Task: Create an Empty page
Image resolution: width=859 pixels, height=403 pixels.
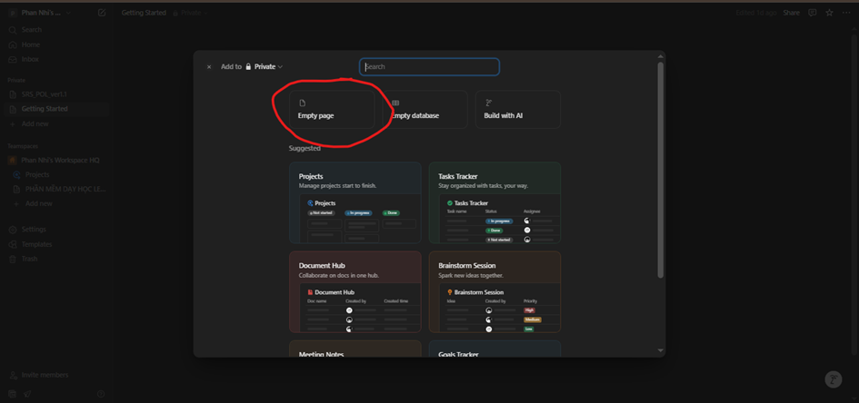Action: [x=325, y=109]
